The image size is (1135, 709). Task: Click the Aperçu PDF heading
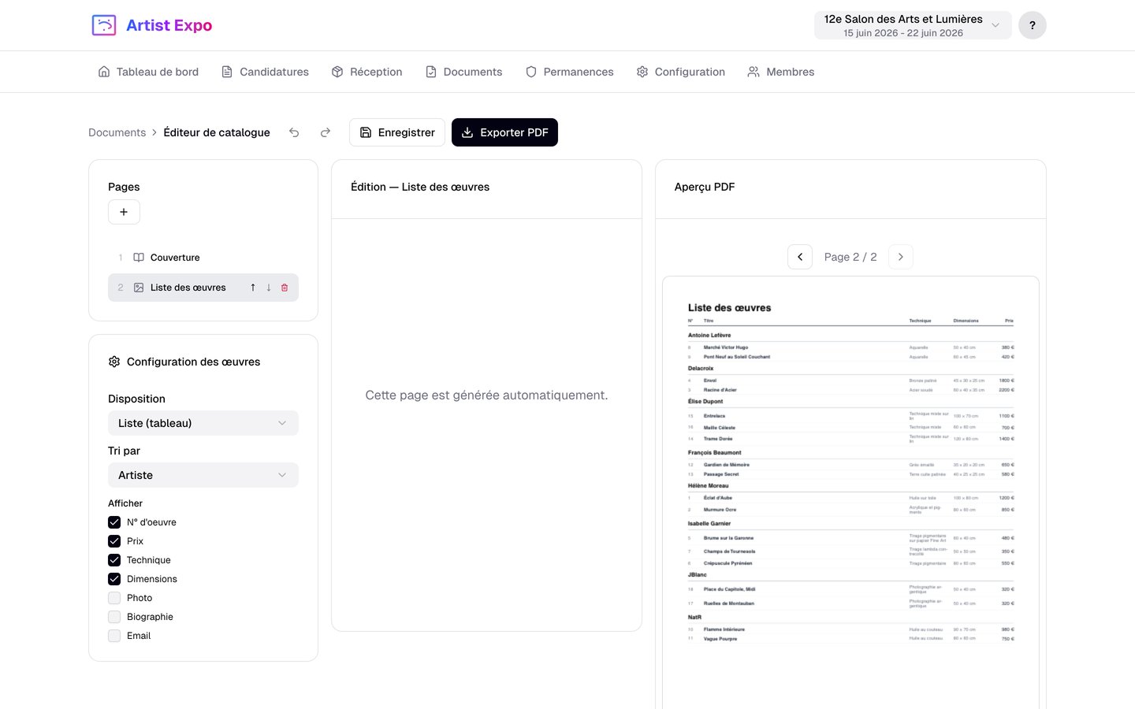coord(705,187)
